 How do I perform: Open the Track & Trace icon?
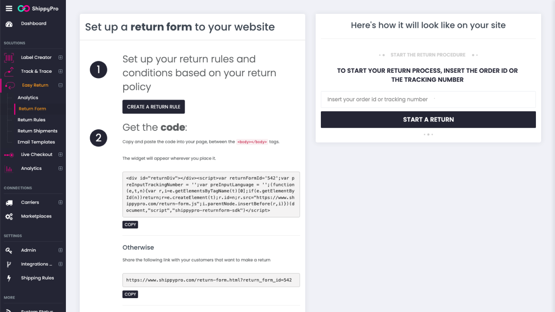[9, 71]
